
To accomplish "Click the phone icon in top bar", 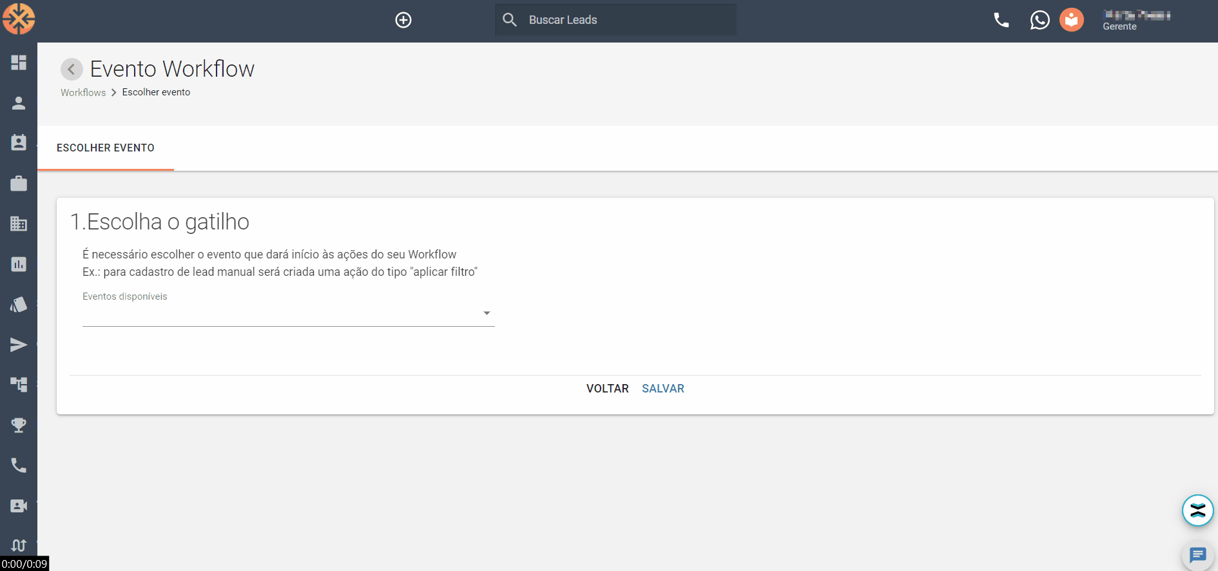I will tap(1001, 20).
